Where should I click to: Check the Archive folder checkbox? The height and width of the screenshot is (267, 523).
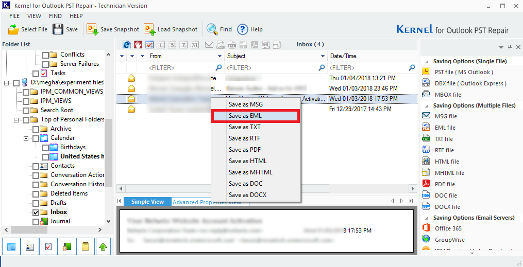click(36, 129)
